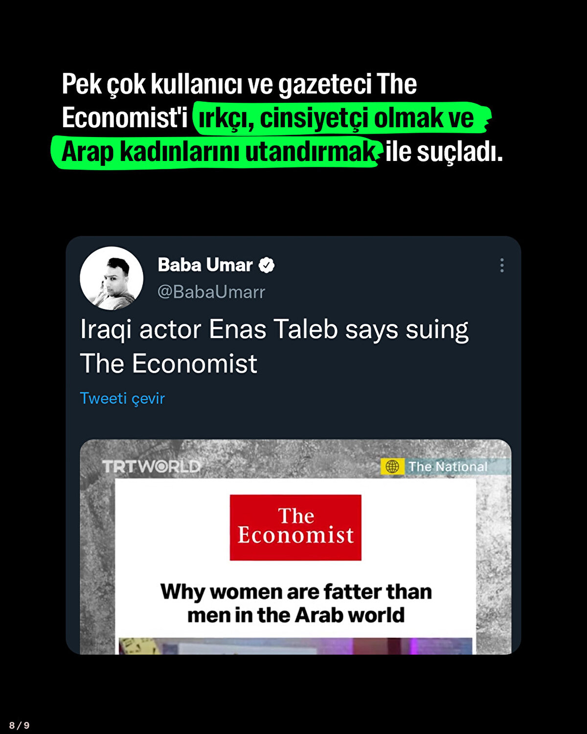Click the yellow globe icon beside The National
The image size is (587, 734).
click(x=392, y=466)
